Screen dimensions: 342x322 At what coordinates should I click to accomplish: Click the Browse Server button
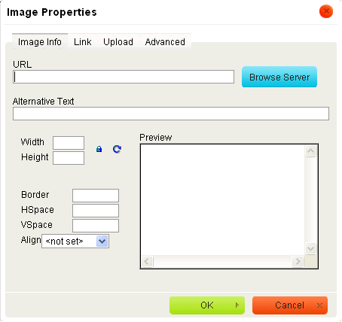tap(279, 77)
